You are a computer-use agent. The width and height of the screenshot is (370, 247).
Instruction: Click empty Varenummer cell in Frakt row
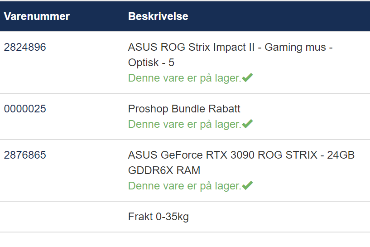point(62,217)
